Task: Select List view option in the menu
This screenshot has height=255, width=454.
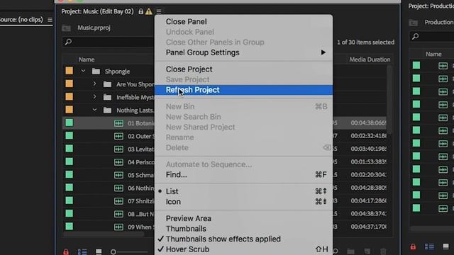Action: click(172, 191)
